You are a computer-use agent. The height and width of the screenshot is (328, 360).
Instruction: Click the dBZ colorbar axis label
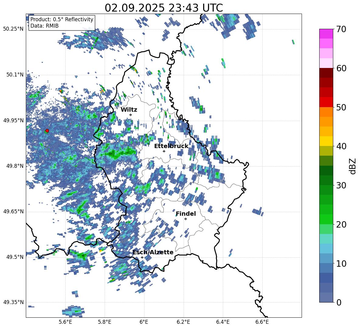(x=353, y=166)
